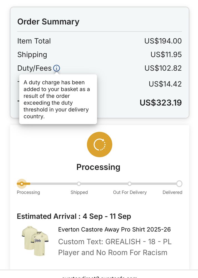Click the duty charge tooltip text
This screenshot has width=198, height=278.
pos(57,99)
